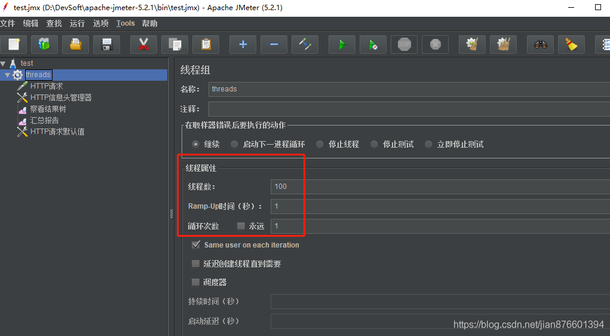Select 察看结果树 in the tree

(48, 109)
